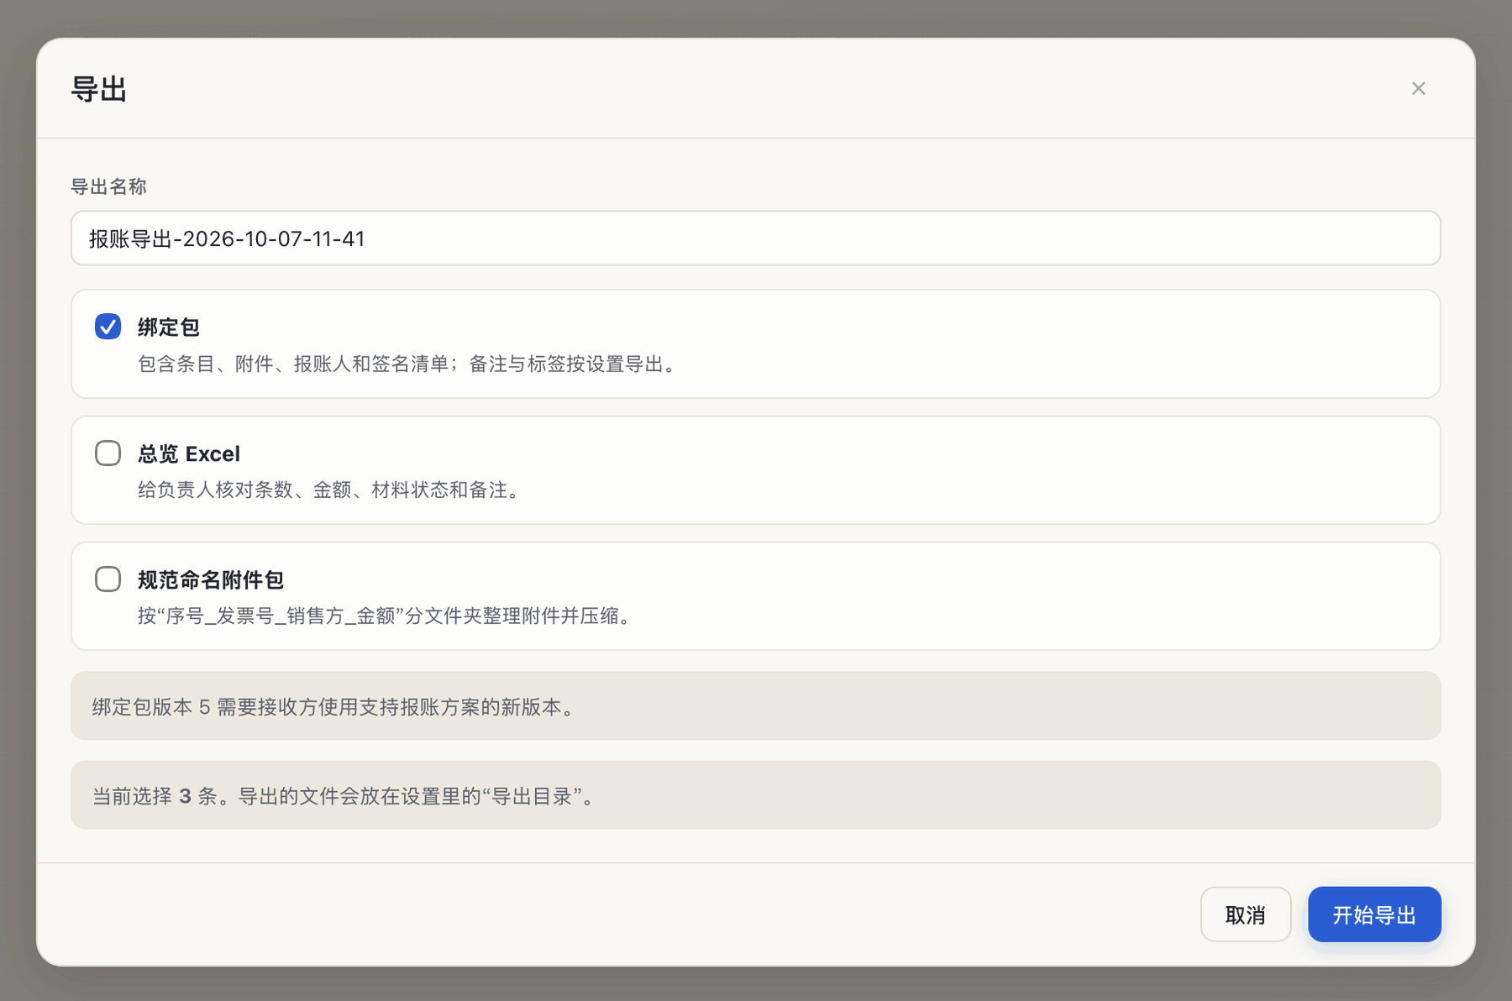Click the 绑定包版本 5 notice
This screenshot has width=1512, height=1001.
(x=755, y=706)
